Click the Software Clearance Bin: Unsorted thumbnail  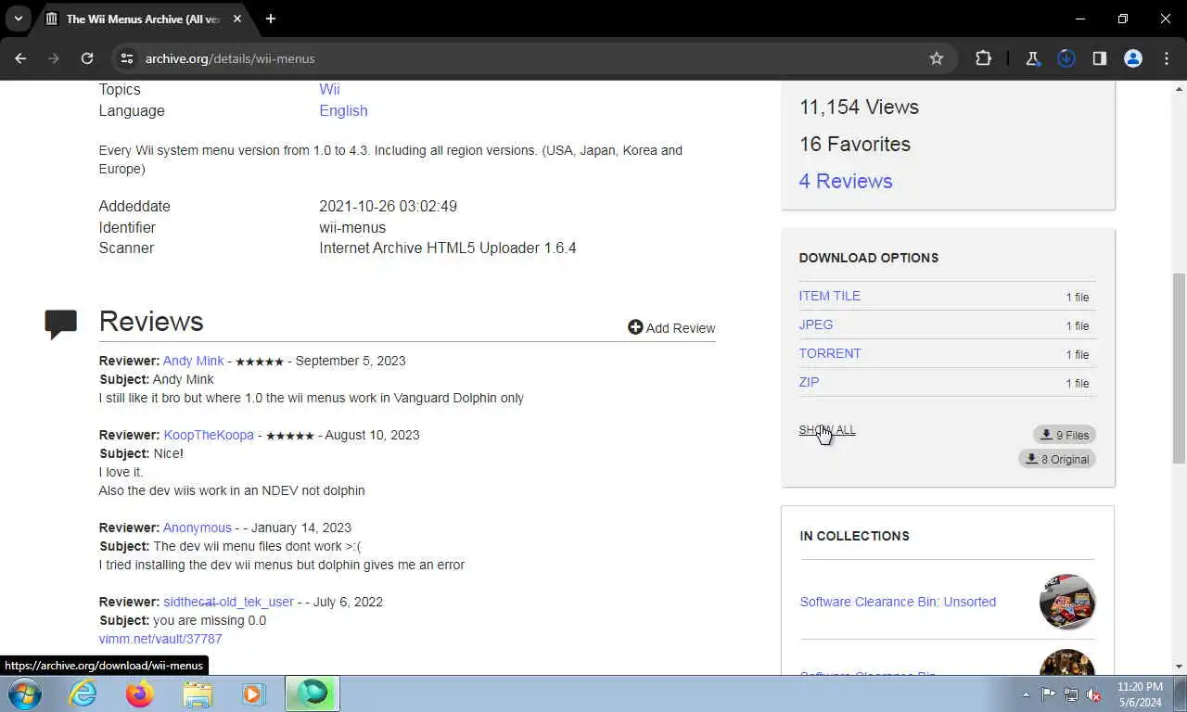[1067, 602]
